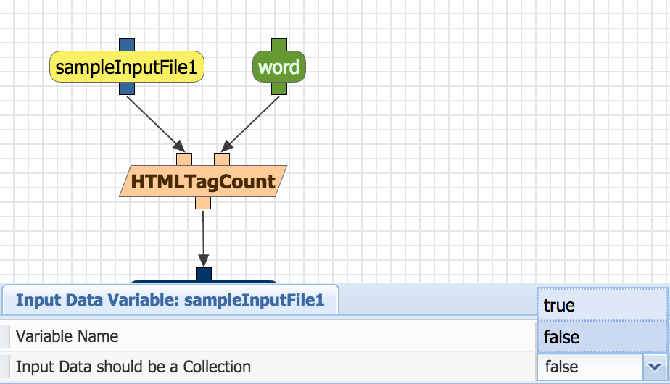
Task: Click the bottom port of sampleInputFile1 node
Action: pyautogui.click(x=127, y=88)
